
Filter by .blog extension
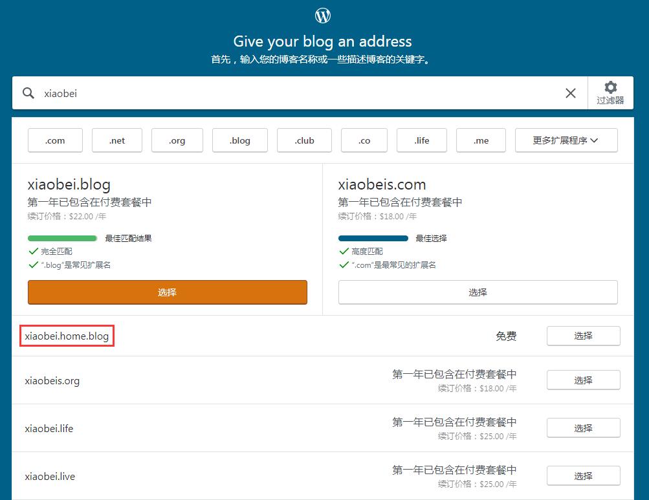tap(240, 140)
